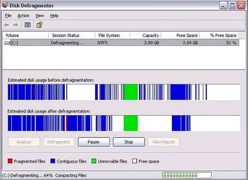Open the Help toolbar icon
The height and width of the screenshot is (180, 248).
(39, 25)
